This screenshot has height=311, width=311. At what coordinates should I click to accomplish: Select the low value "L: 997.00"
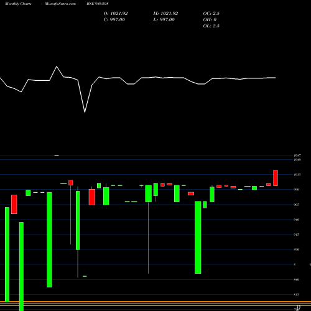point(164,20)
